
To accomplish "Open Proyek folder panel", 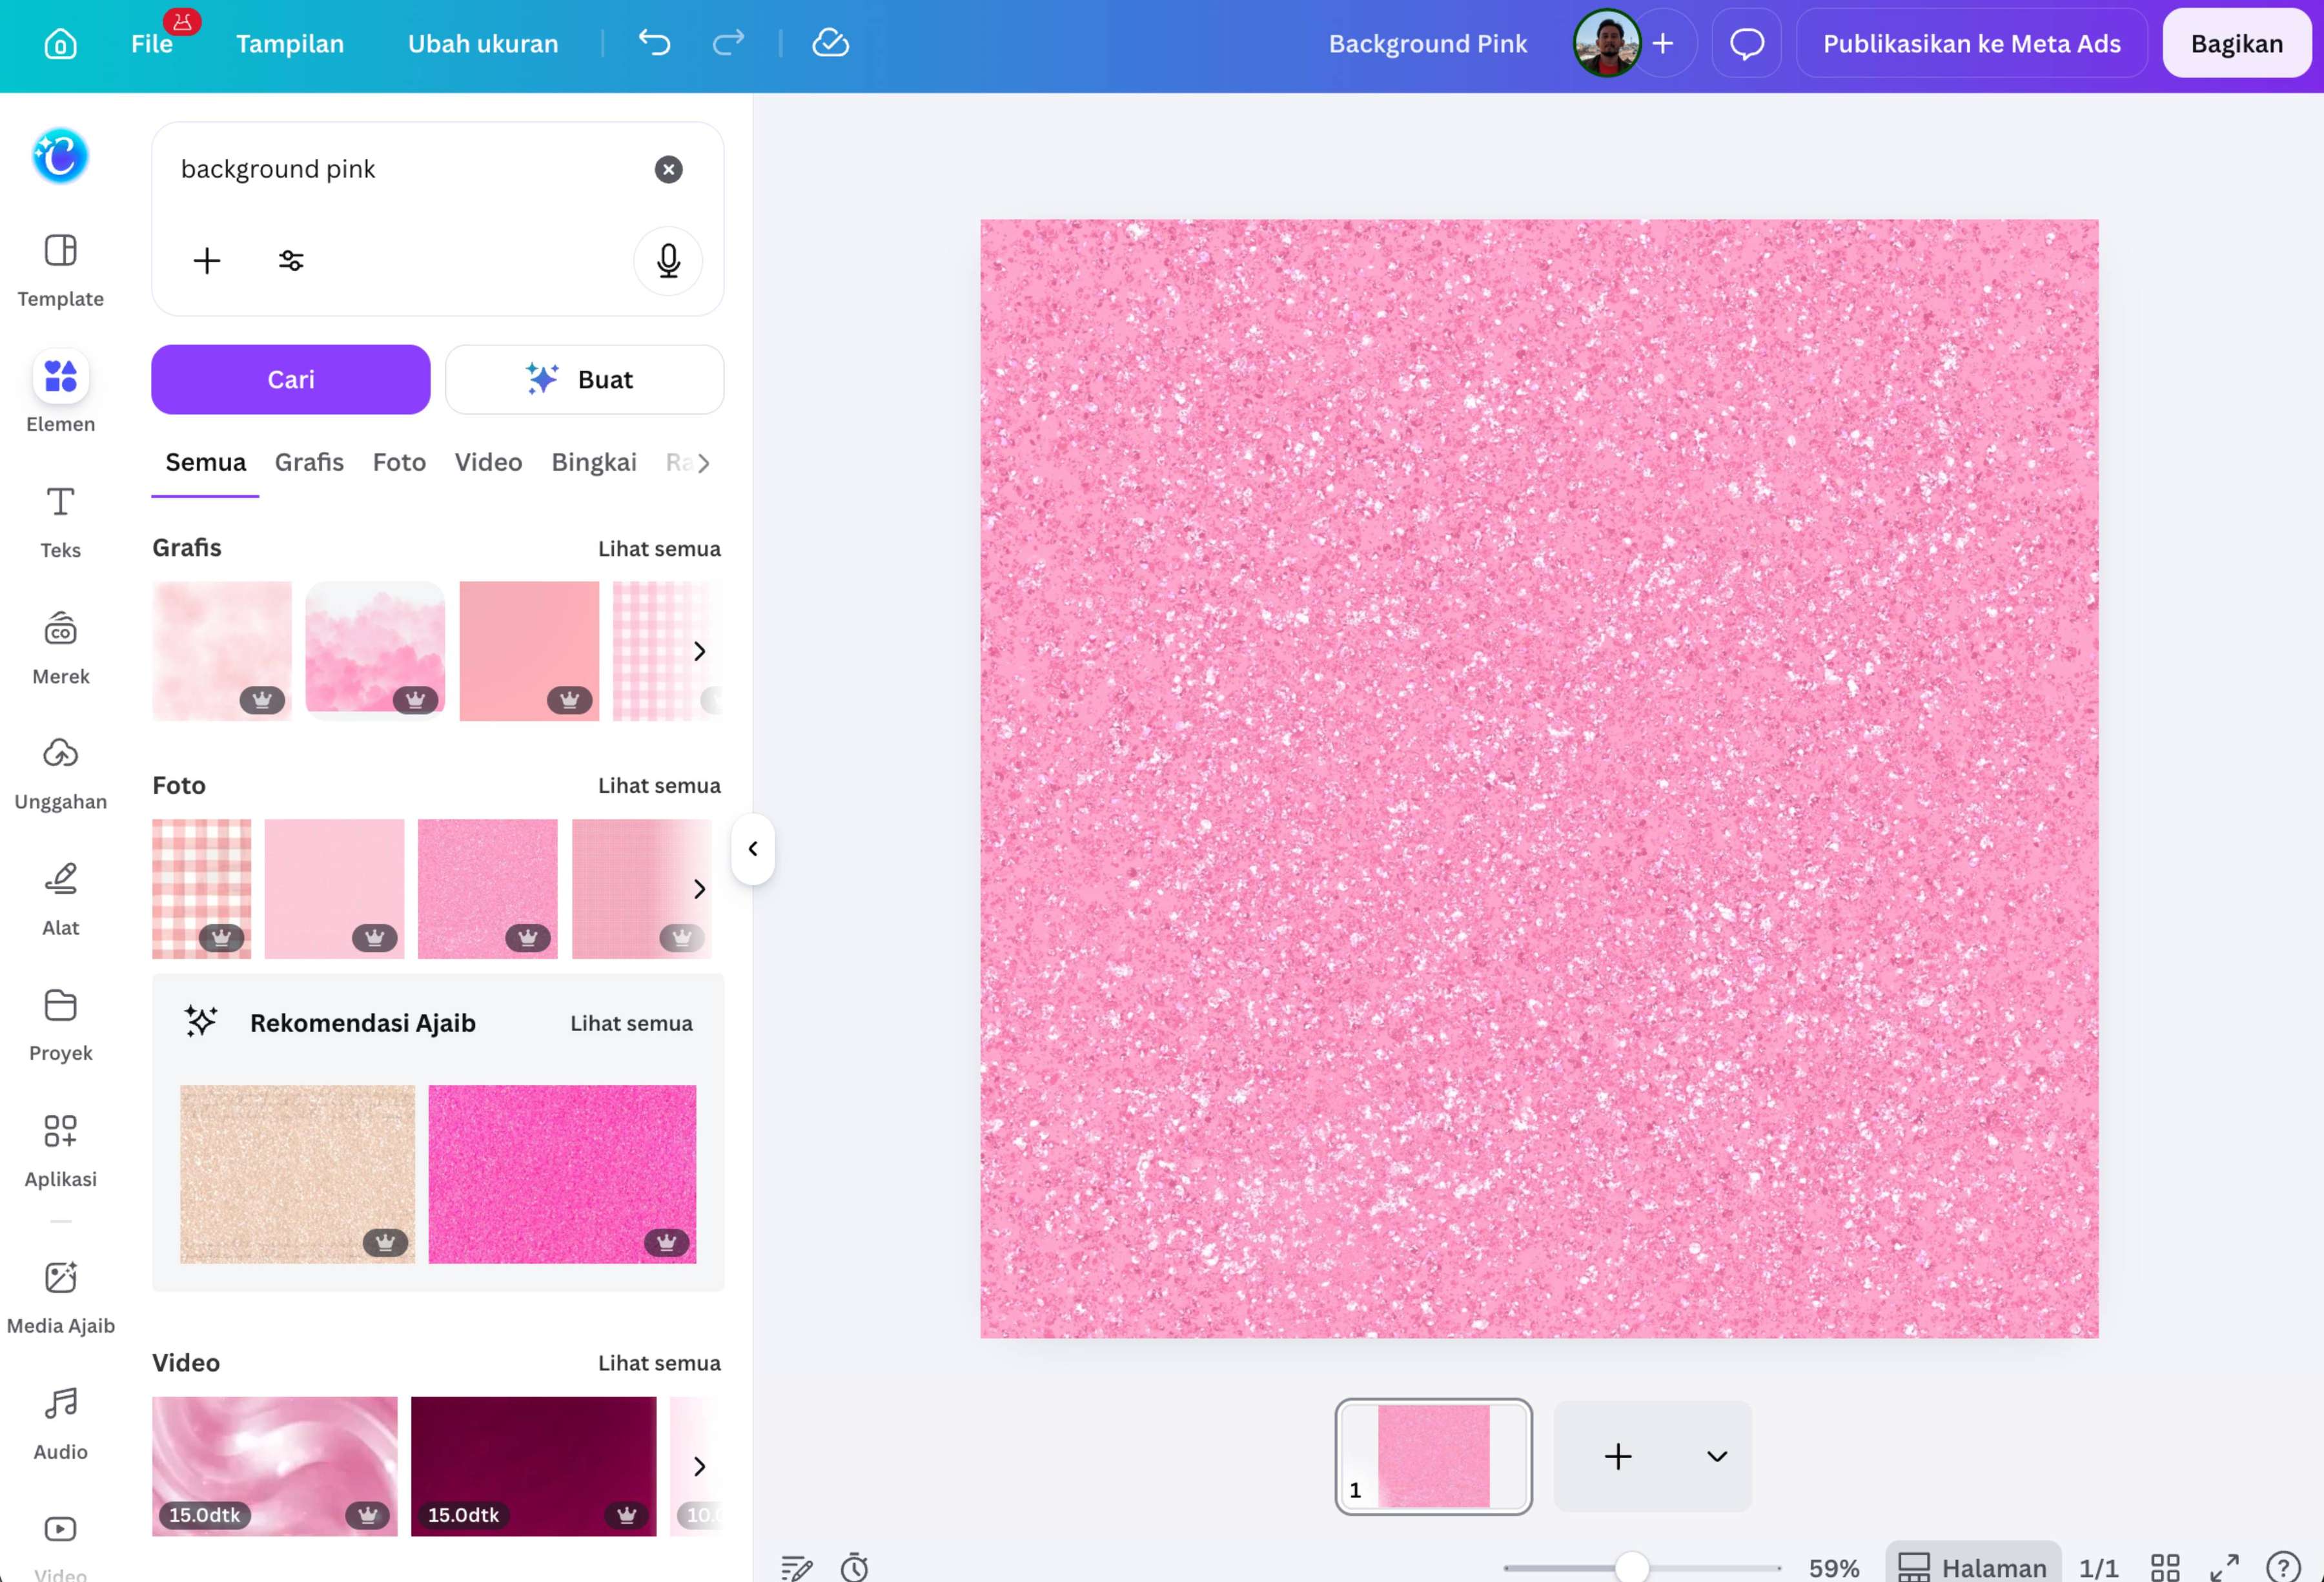I will coord(60,1025).
